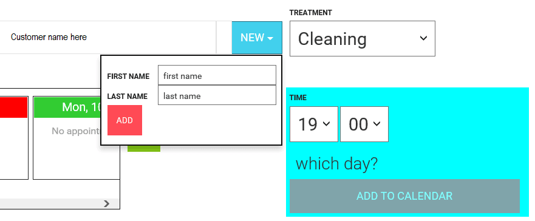The width and height of the screenshot is (535, 221).
Task: Focus the first name input field
Action: click(x=217, y=75)
